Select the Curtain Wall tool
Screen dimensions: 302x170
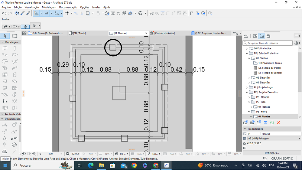click(5, 75)
